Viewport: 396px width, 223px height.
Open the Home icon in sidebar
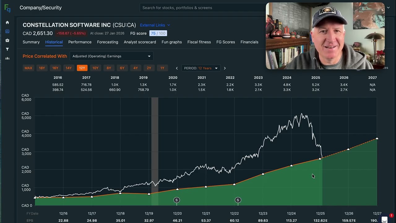point(7,22)
